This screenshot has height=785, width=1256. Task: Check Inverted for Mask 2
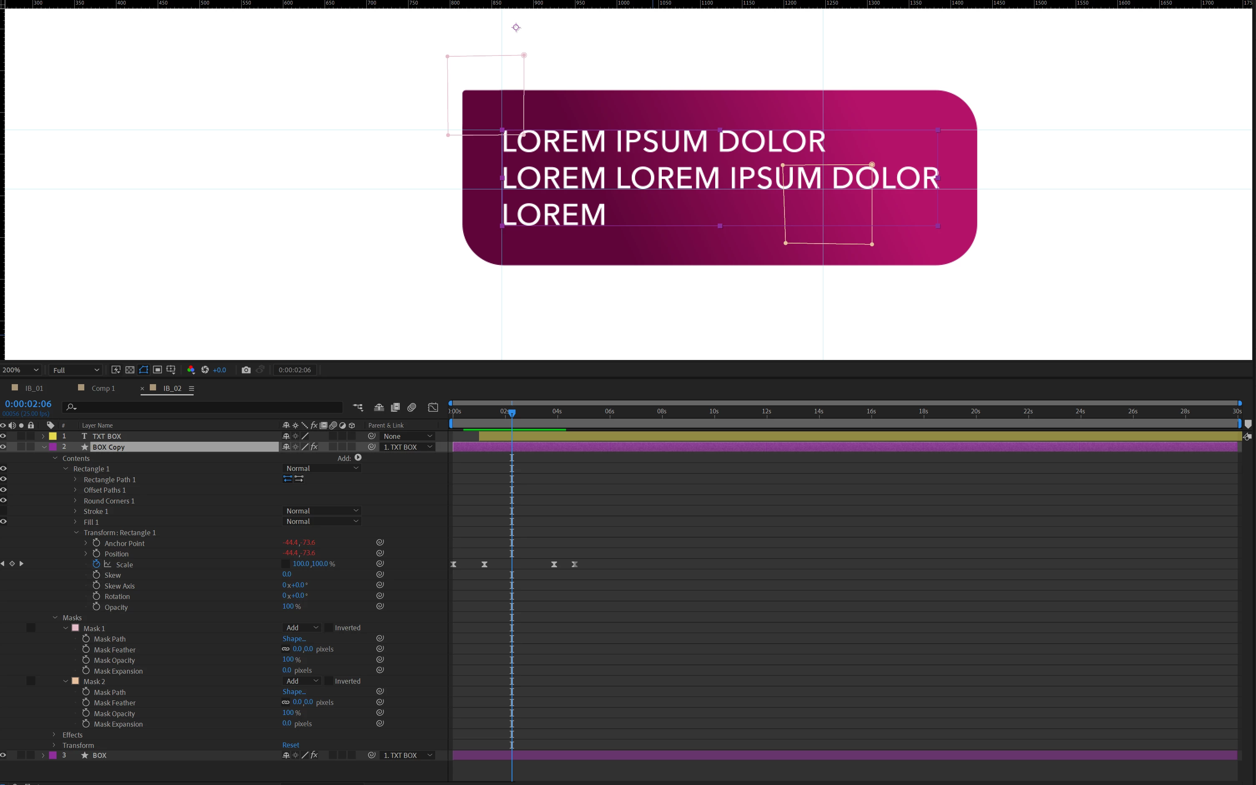coord(329,681)
